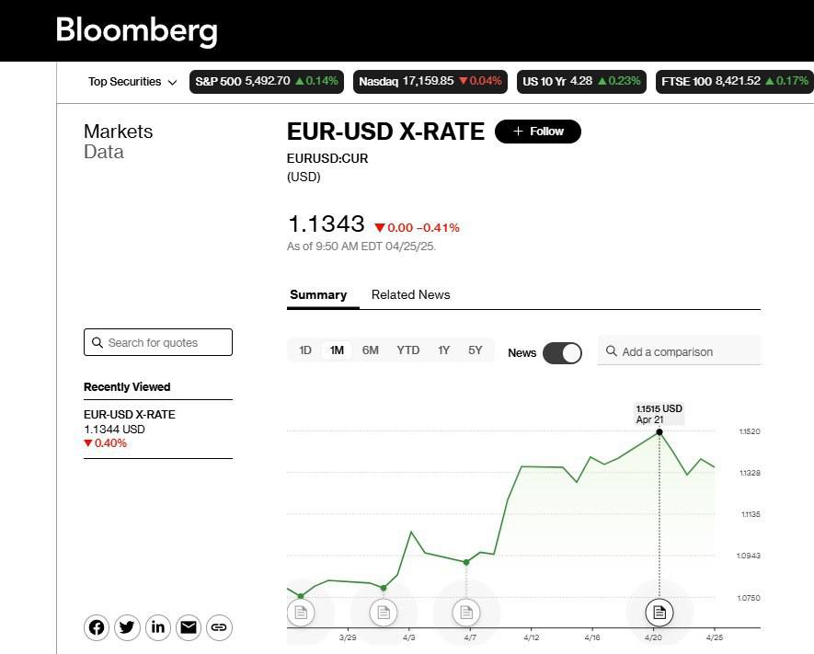
Task: Toggle the News switch off
Action: click(x=562, y=352)
